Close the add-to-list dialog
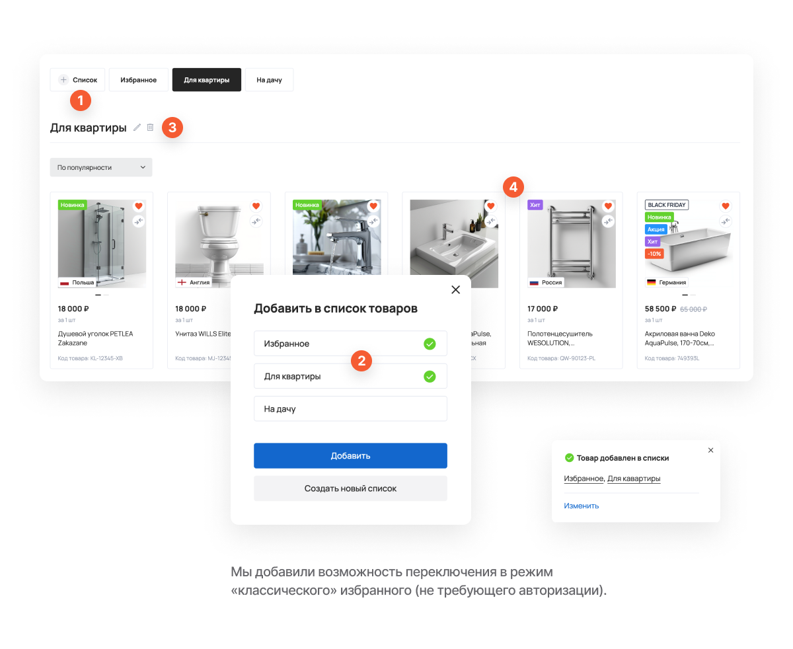 (455, 289)
